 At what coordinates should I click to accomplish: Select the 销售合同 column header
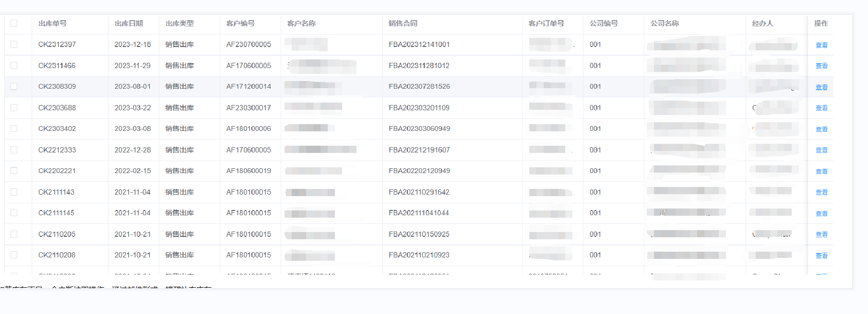(x=403, y=23)
